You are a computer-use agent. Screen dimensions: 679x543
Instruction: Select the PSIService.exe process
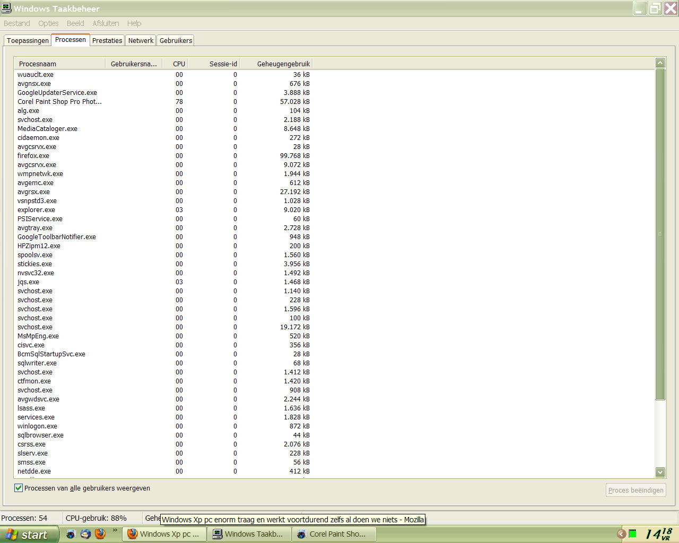point(163,219)
